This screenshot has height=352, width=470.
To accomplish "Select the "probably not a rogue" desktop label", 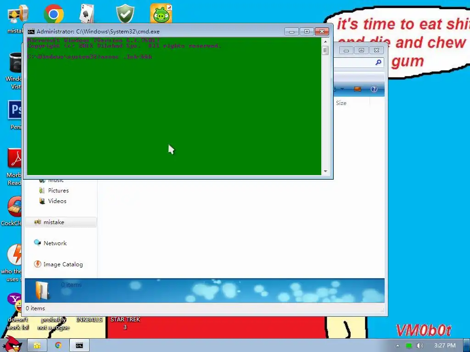I will pos(53,323).
